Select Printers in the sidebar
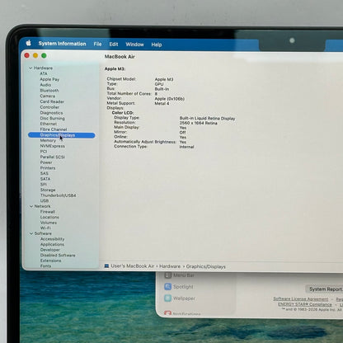This screenshot has height=343, width=343. 48,168
